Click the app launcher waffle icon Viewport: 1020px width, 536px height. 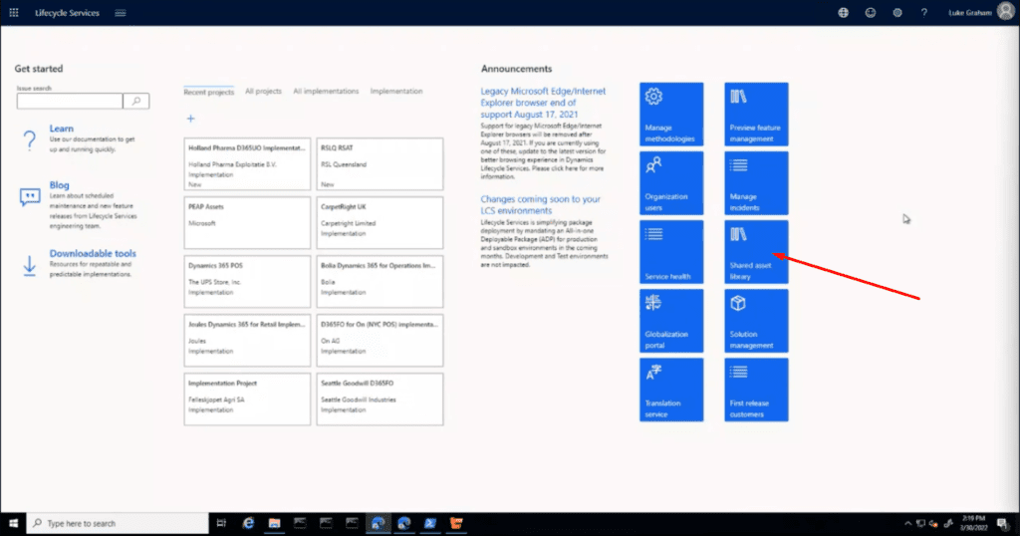click(13, 13)
